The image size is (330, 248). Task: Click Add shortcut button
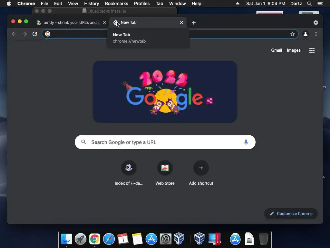tap(201, 173)
